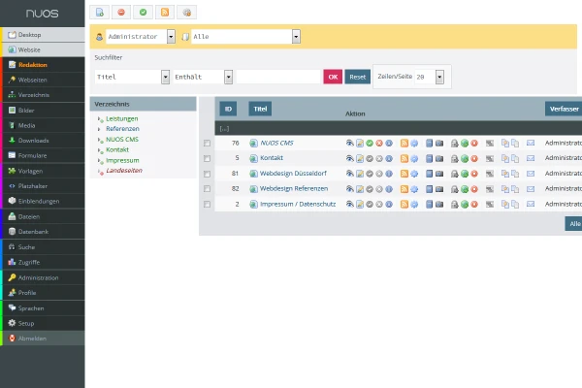Tick the checkbox for Impressum / Datenschutz row
This screenshot has width=582, height=388.
click(x=208, y=205)
